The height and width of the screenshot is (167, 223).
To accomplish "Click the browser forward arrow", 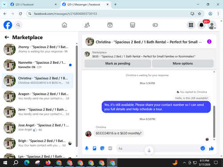I will click(12, 14).
